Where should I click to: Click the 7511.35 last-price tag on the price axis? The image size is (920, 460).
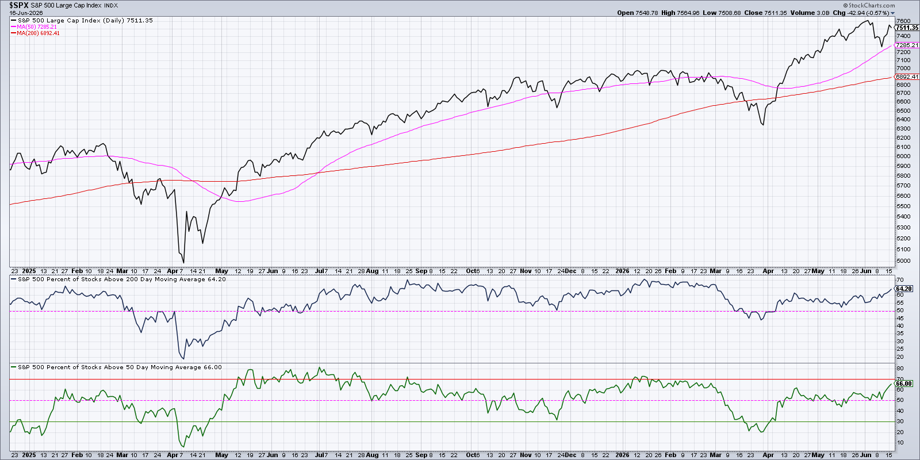[907, 28]
